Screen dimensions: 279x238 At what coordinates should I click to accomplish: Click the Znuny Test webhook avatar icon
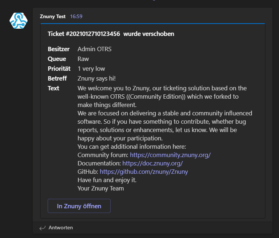click(19, 21)
